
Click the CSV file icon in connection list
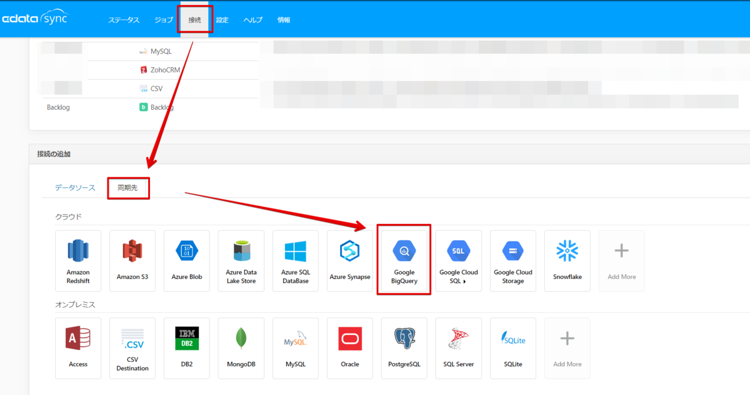(x=144, y=89)
